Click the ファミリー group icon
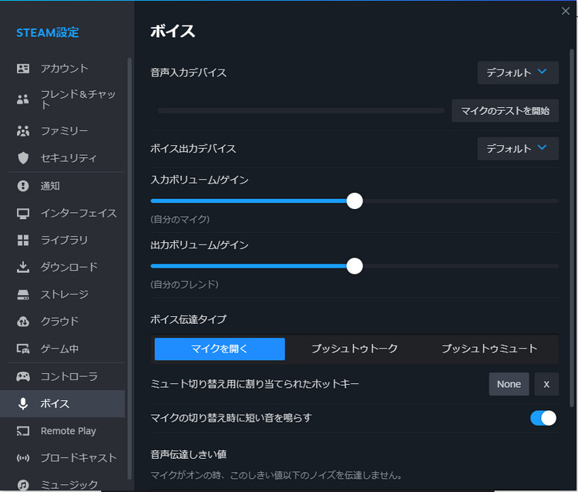The image size is (578, 492). pos(23,131)
